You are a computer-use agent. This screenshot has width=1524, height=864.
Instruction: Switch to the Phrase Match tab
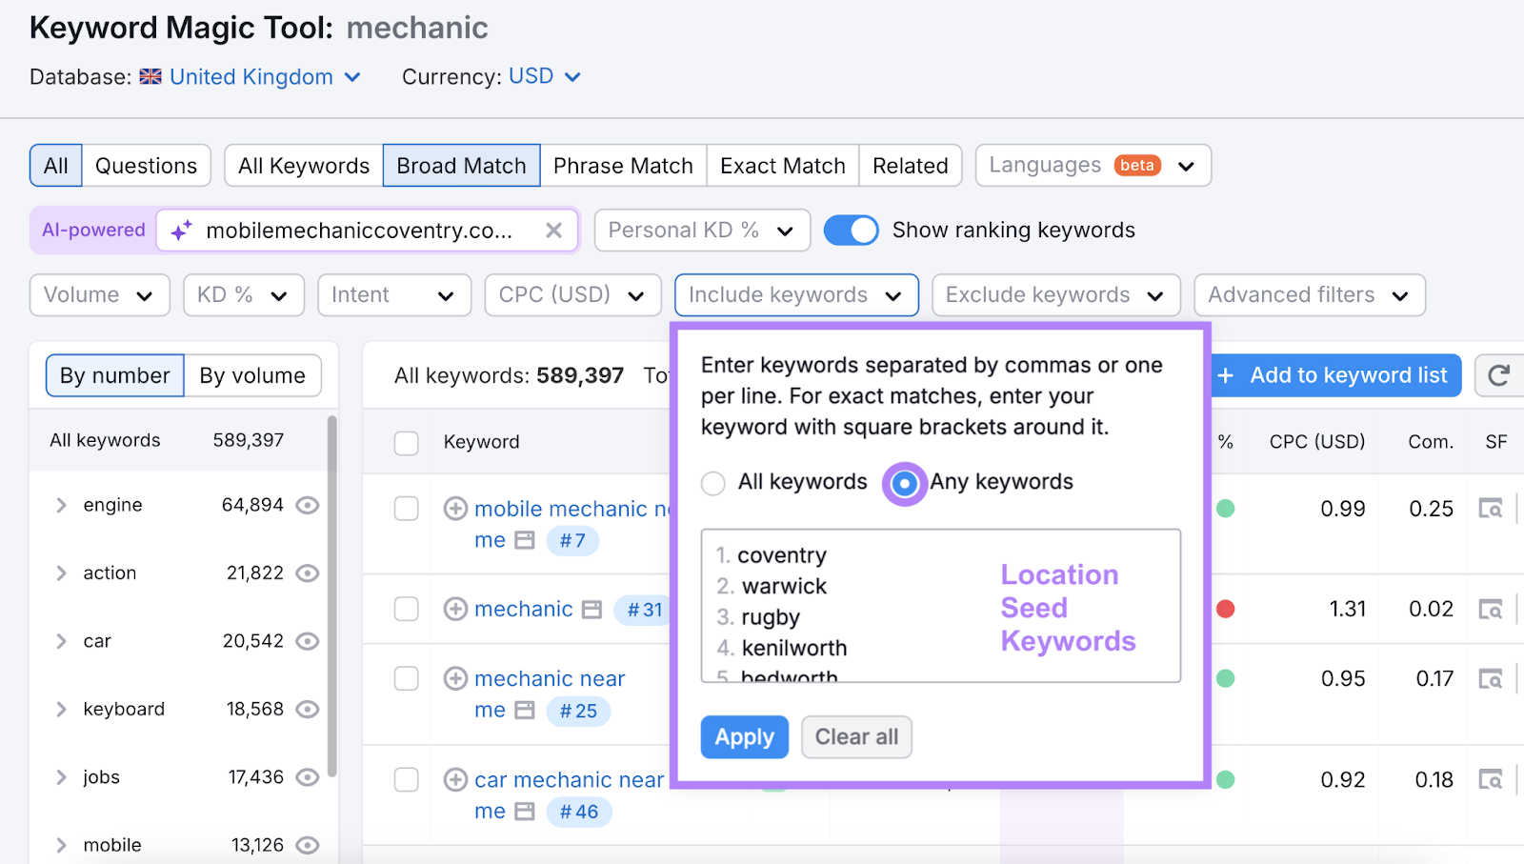[x=623, y=165]
